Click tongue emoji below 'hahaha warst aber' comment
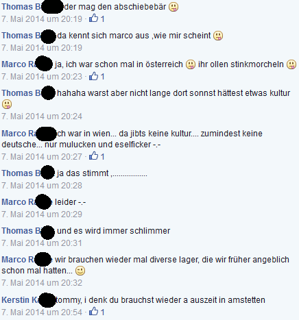299x320 pixels. pos(7,104)
